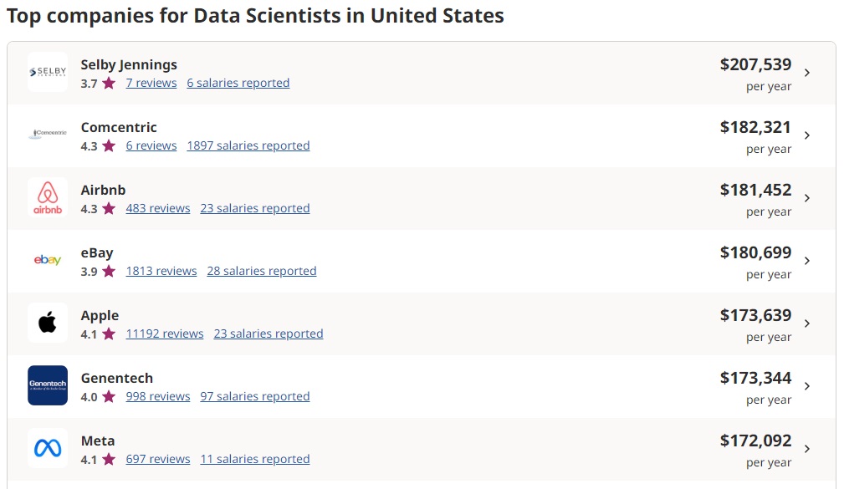Click the Genentech blue logo
844x489 pixels.
point(48,385)
